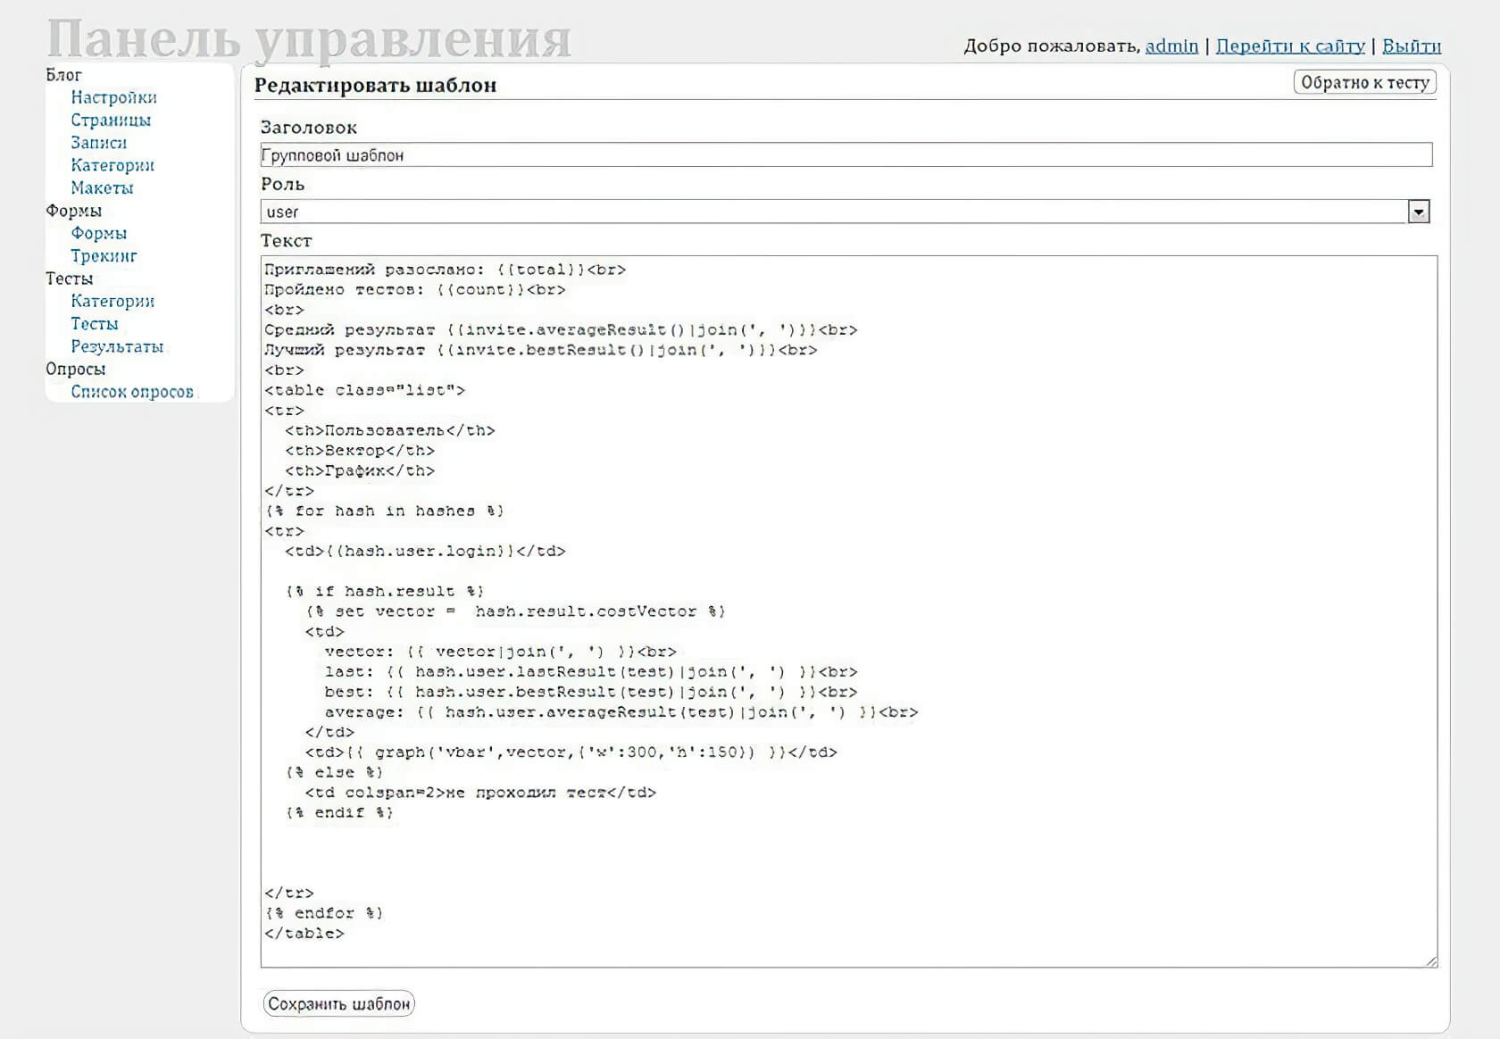Select 'Категории' under the Тесты section
The height and width of the screenshot is (1039, 1500).
click(112, 302)
